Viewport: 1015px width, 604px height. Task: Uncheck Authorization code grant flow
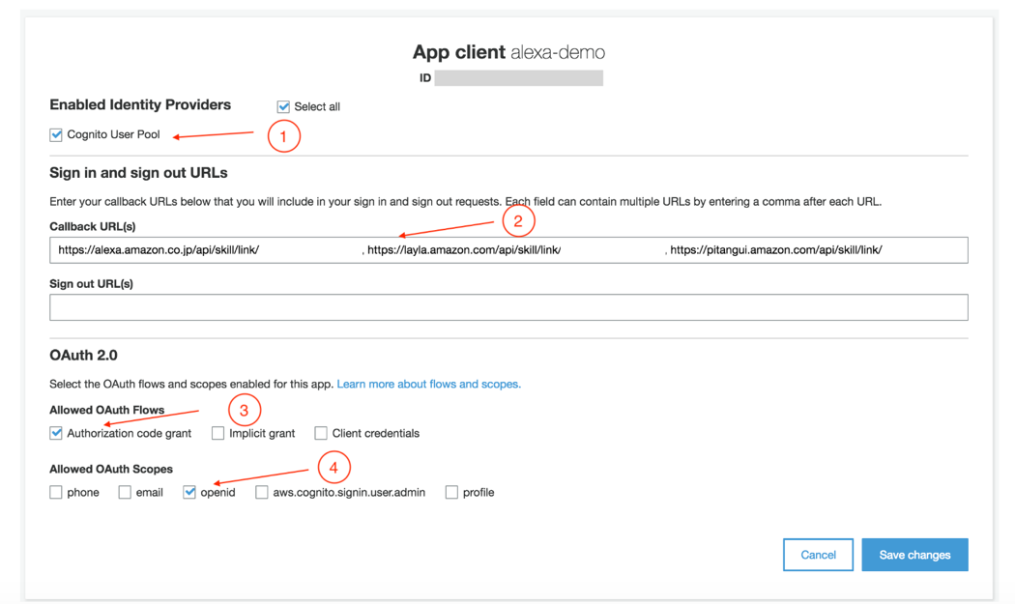(56, 433)
